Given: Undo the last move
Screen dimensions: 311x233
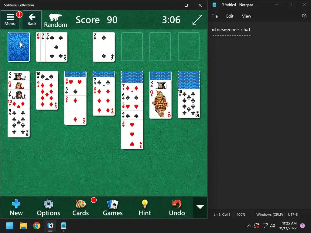Looking at the screenshot, I should point(177,208).
